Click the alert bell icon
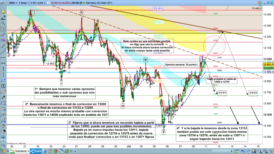The height and width of the screenshot is (154, 274). click(x=3, y=12)
